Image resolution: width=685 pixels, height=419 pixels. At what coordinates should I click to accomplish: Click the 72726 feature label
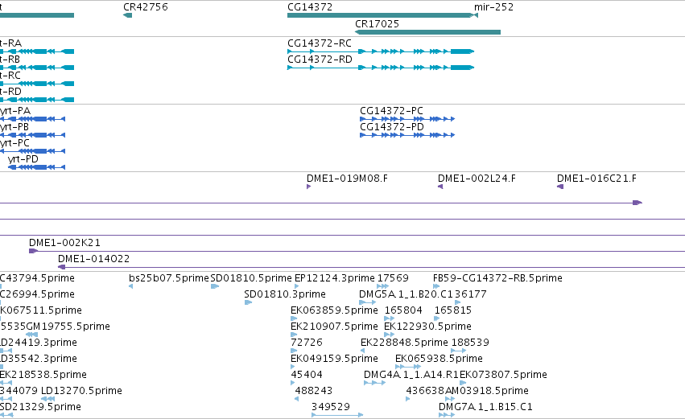306,343
